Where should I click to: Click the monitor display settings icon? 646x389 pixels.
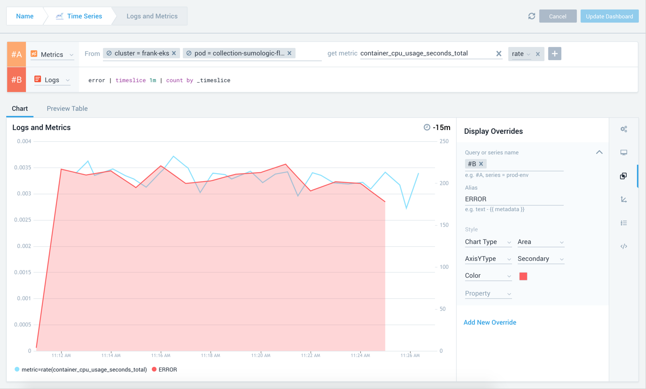(623, 153)
